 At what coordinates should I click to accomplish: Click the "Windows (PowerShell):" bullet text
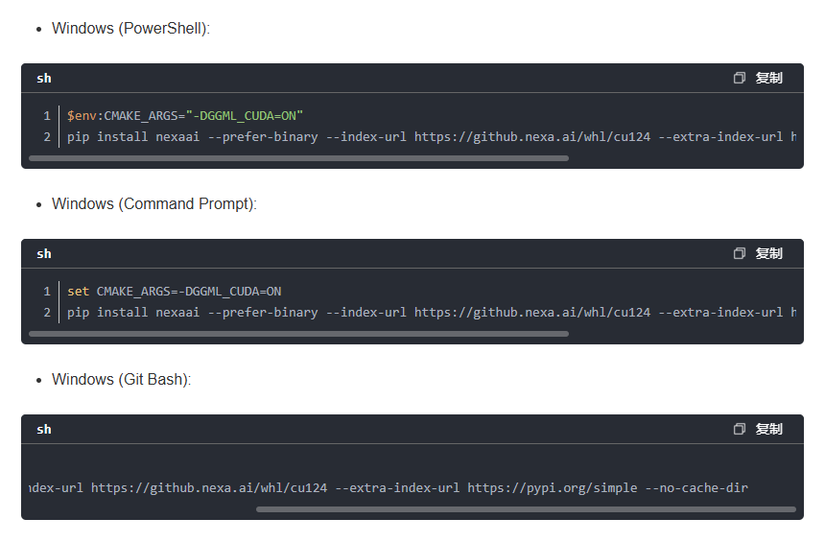[x=130, y=29]
